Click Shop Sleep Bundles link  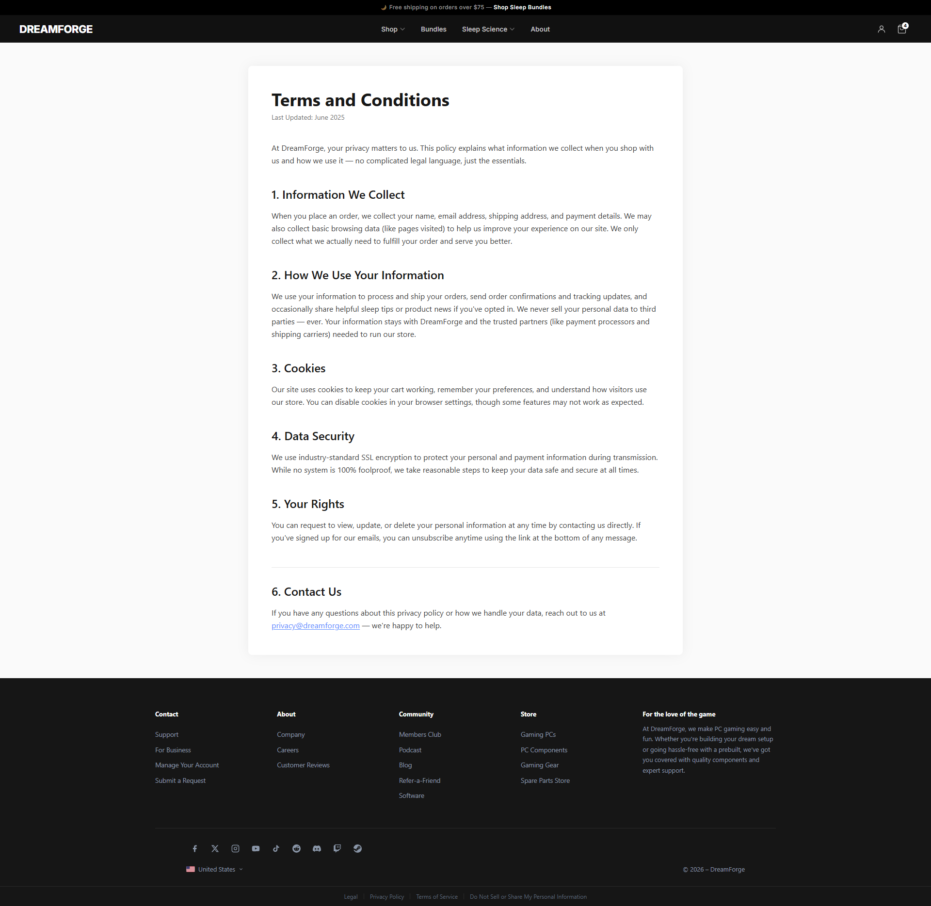[x=522, y=7]
